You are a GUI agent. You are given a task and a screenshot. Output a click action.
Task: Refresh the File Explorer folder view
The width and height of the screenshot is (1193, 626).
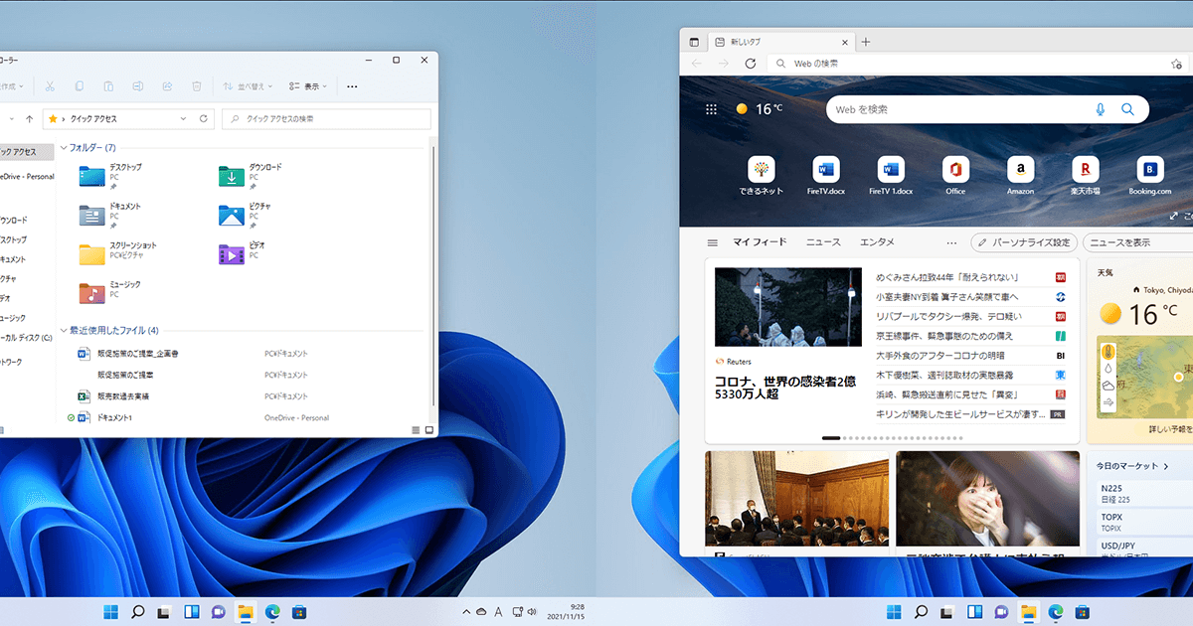pos(204,118)
